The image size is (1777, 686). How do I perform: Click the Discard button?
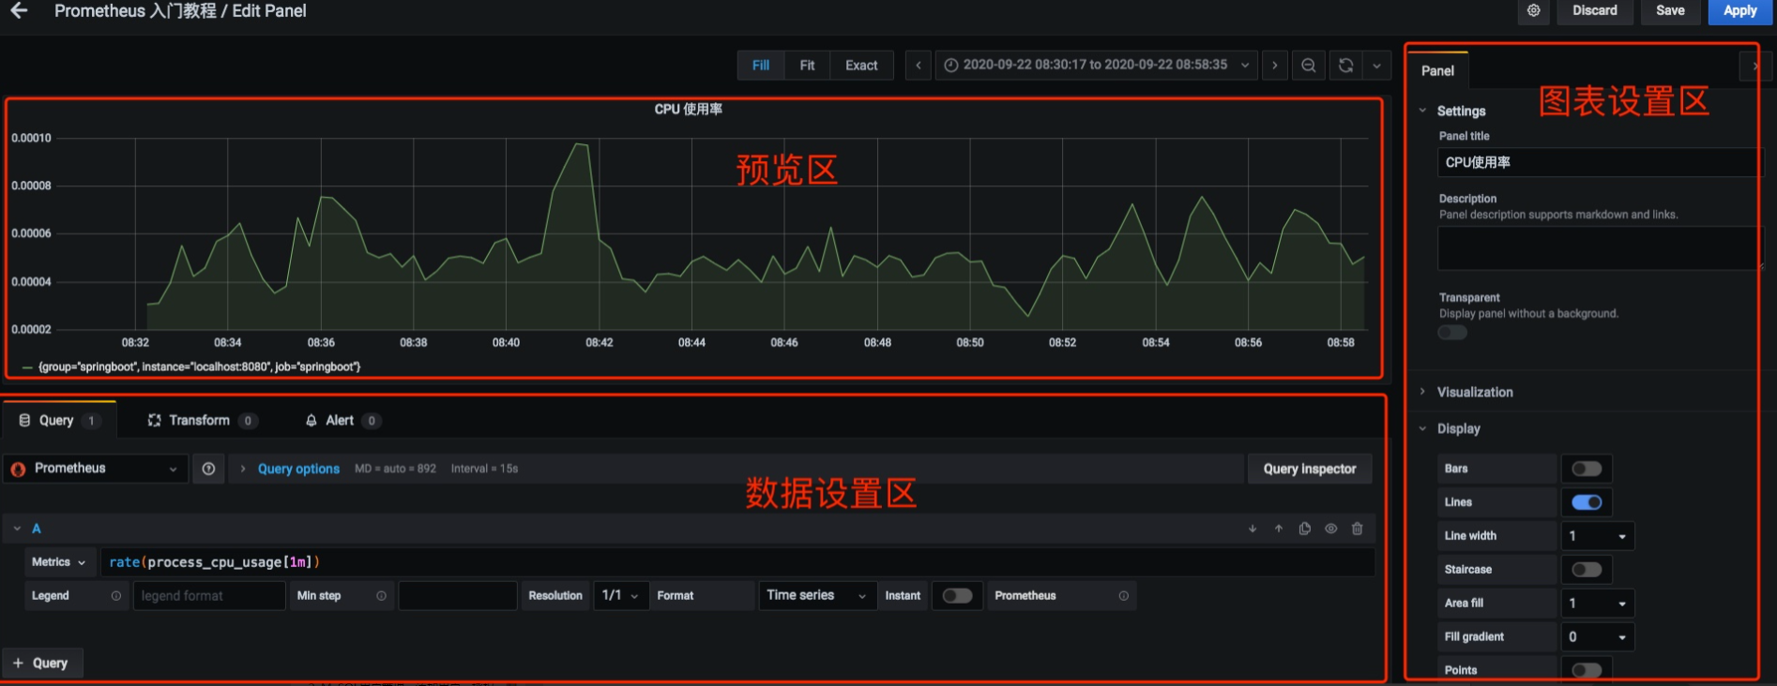click(x=1595, y=10)
